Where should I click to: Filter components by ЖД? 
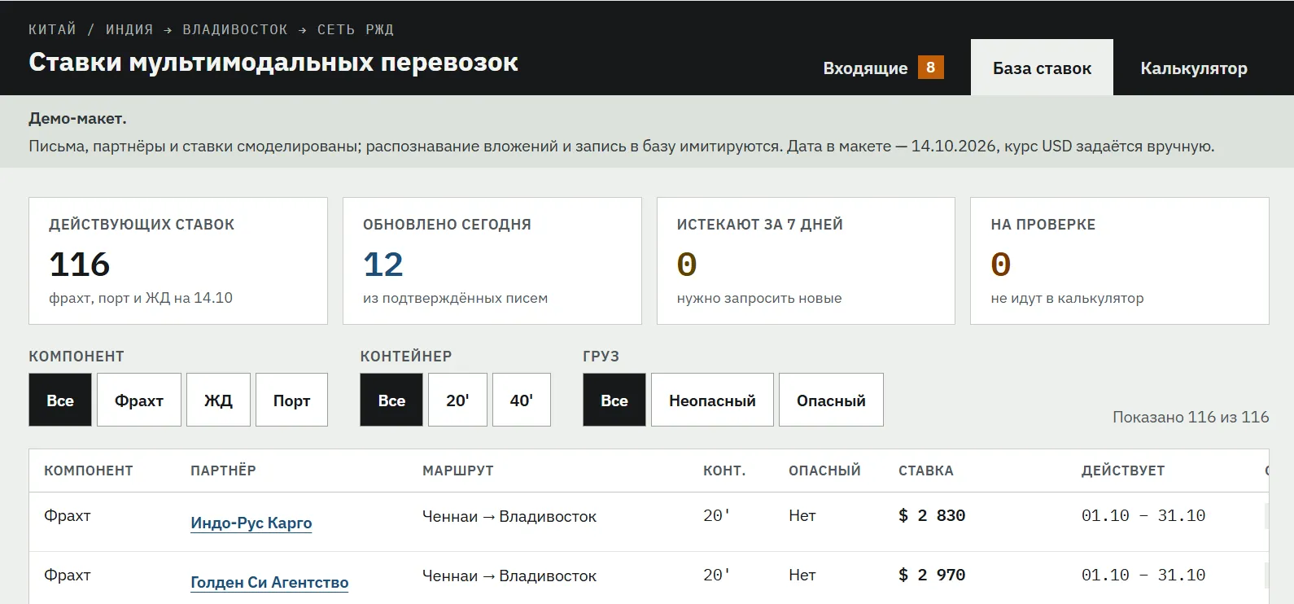(218, 400)
